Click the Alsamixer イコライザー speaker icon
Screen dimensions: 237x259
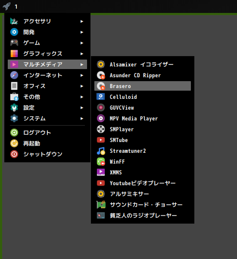[101, 64]
